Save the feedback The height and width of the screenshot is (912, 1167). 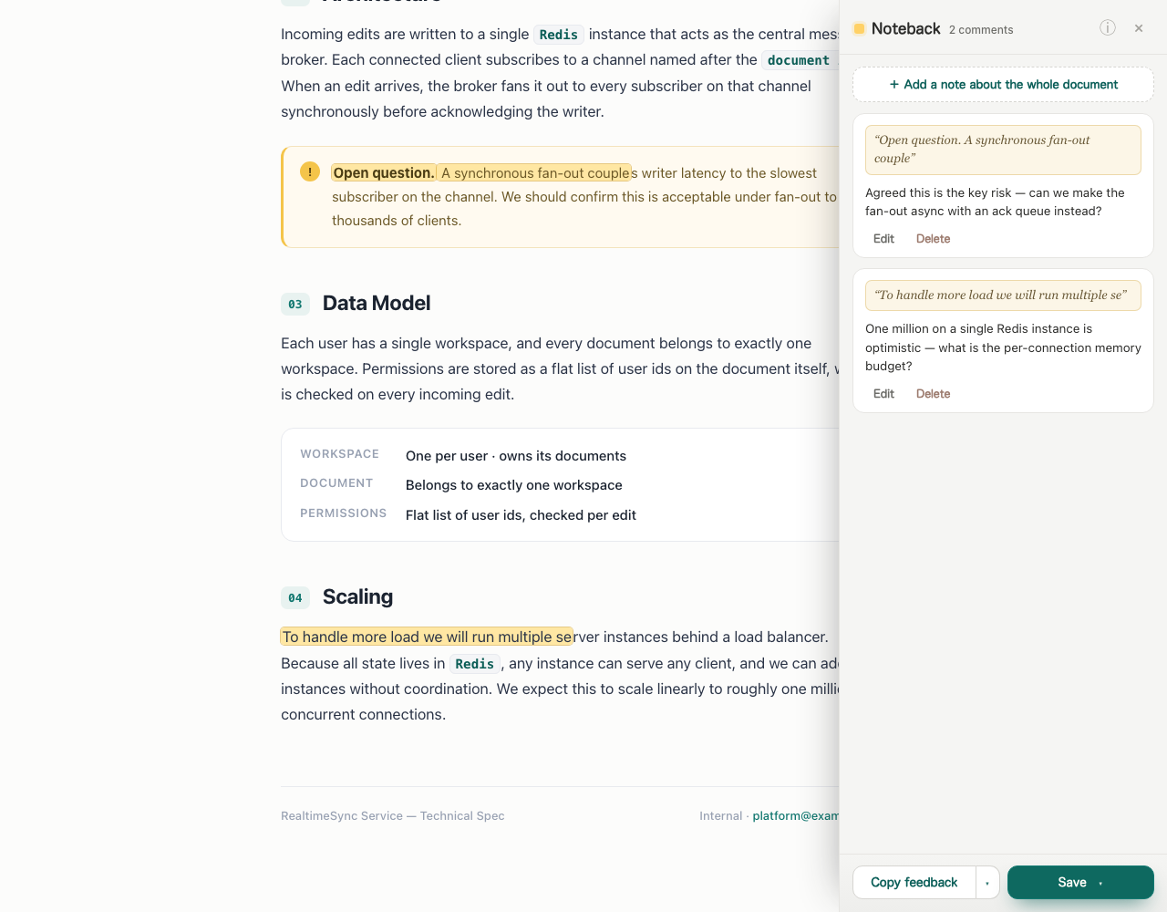1080,883
